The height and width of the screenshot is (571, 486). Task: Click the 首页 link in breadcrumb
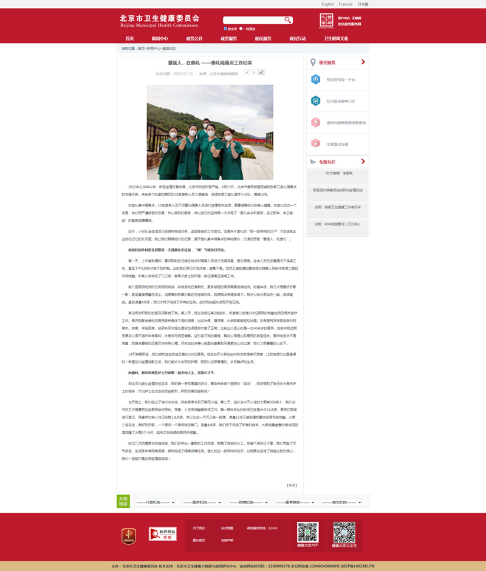point(141,49)
